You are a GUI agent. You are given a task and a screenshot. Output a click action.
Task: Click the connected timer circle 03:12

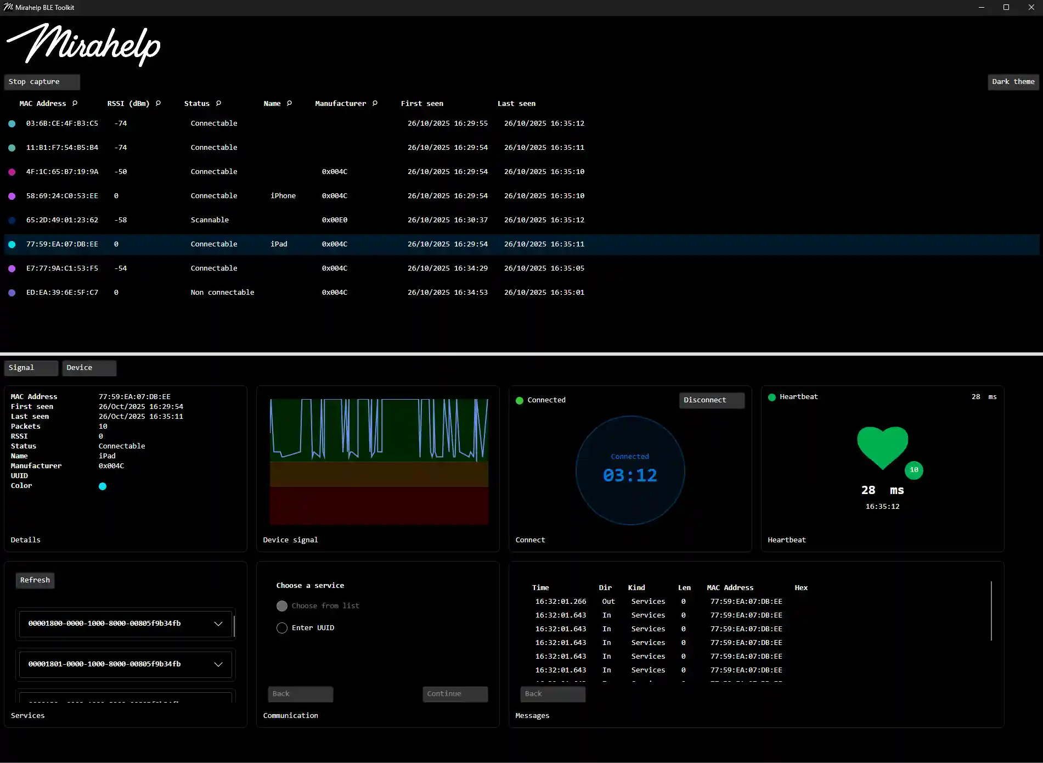pos(630,470)
